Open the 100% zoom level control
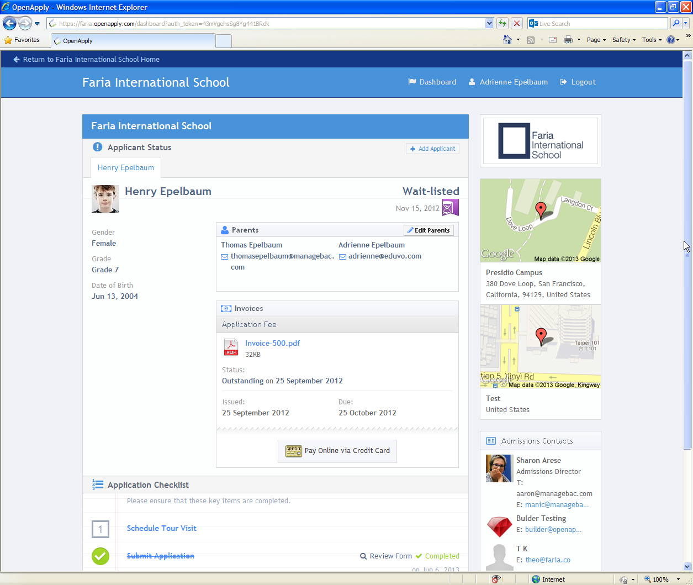 pyautogui.click(x=663, y=579)
